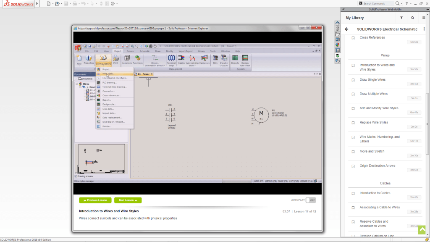Toggle the Autoplay switch
This screenshot has width=430, height=242.
click(x=310, y=200)
